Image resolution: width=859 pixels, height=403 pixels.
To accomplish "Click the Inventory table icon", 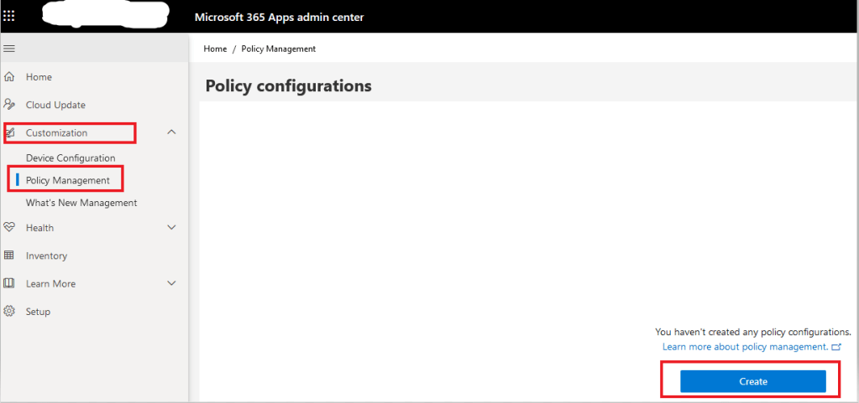I will 9,256.
